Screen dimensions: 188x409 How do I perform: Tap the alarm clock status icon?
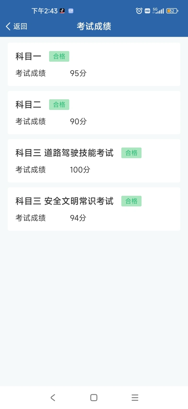pos(139,11)
